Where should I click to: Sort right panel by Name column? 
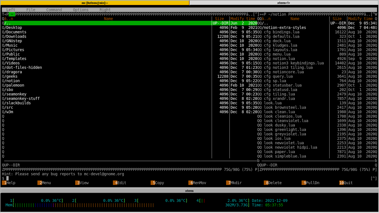[x=295, y=19]
